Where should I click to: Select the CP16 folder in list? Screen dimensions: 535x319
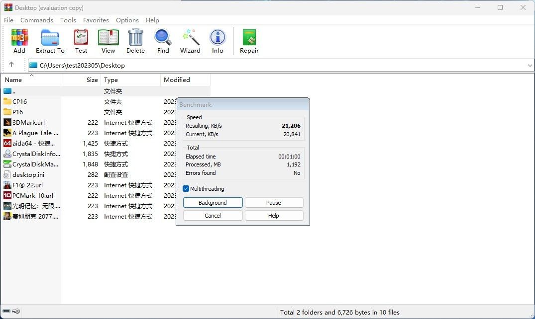point(20,102)
